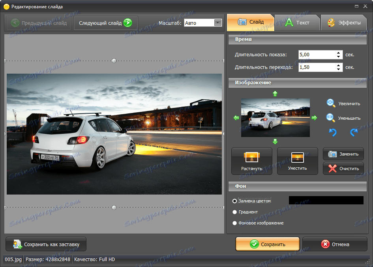Zoom in with Увеличить magnifier icon
Screen dimensions: 373x267
pyautogui.click(x=331, y=103)
